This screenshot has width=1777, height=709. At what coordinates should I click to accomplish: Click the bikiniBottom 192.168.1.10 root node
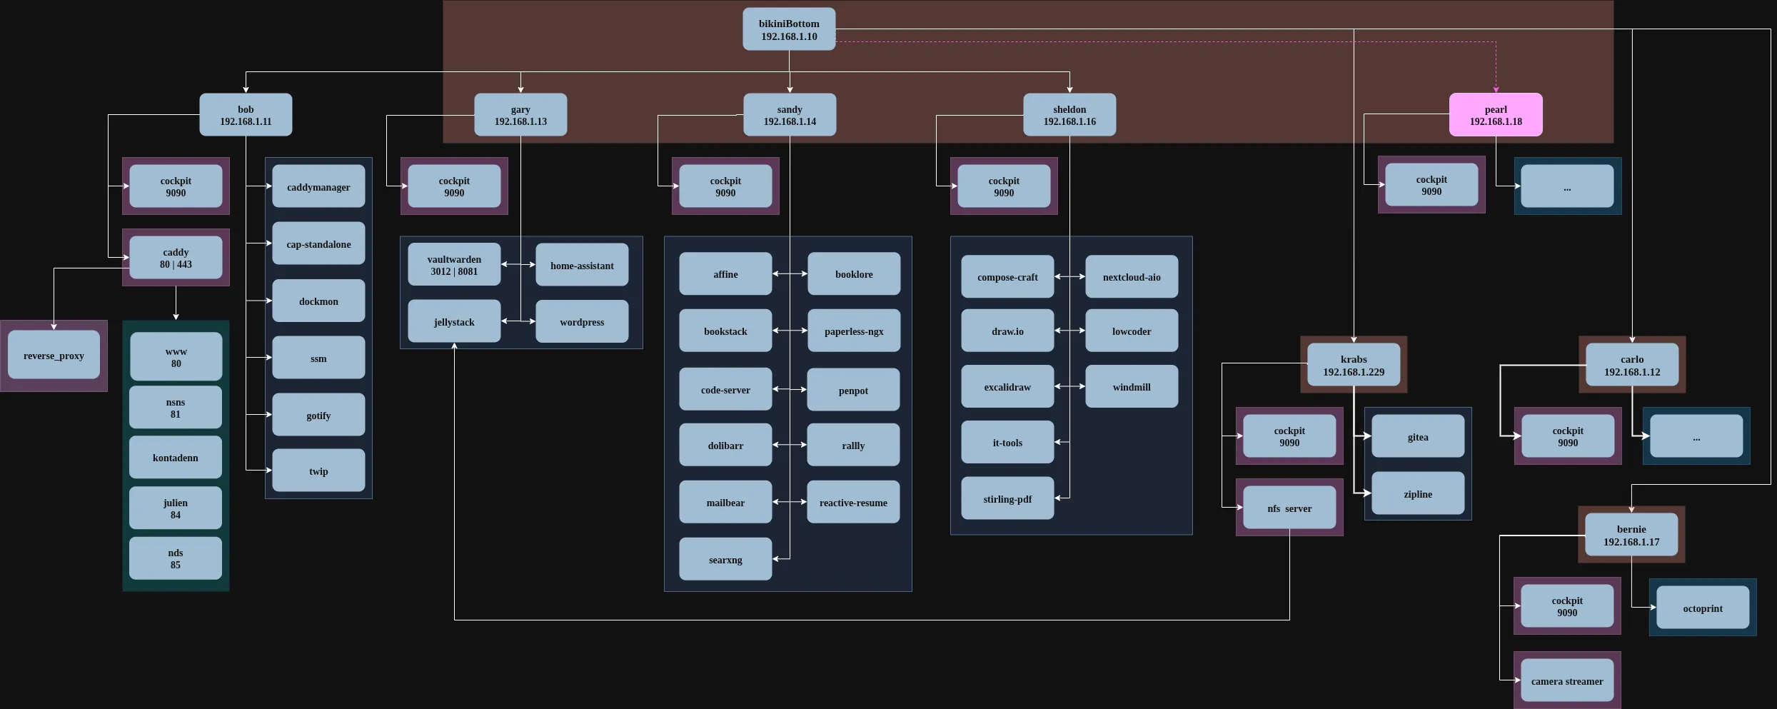tap(789, 29)
